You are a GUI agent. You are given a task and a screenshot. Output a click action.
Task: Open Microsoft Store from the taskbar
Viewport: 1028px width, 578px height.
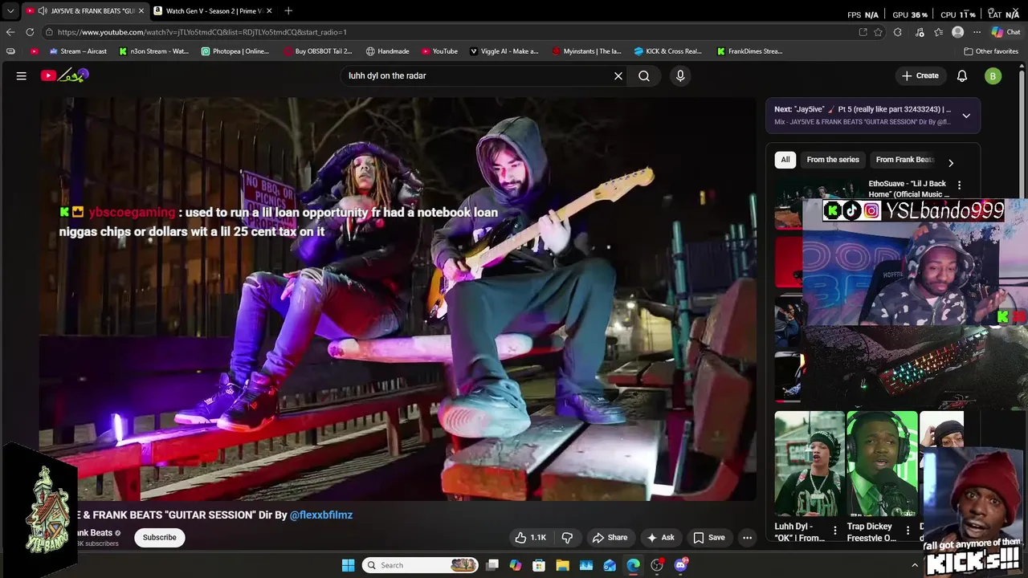539,565
